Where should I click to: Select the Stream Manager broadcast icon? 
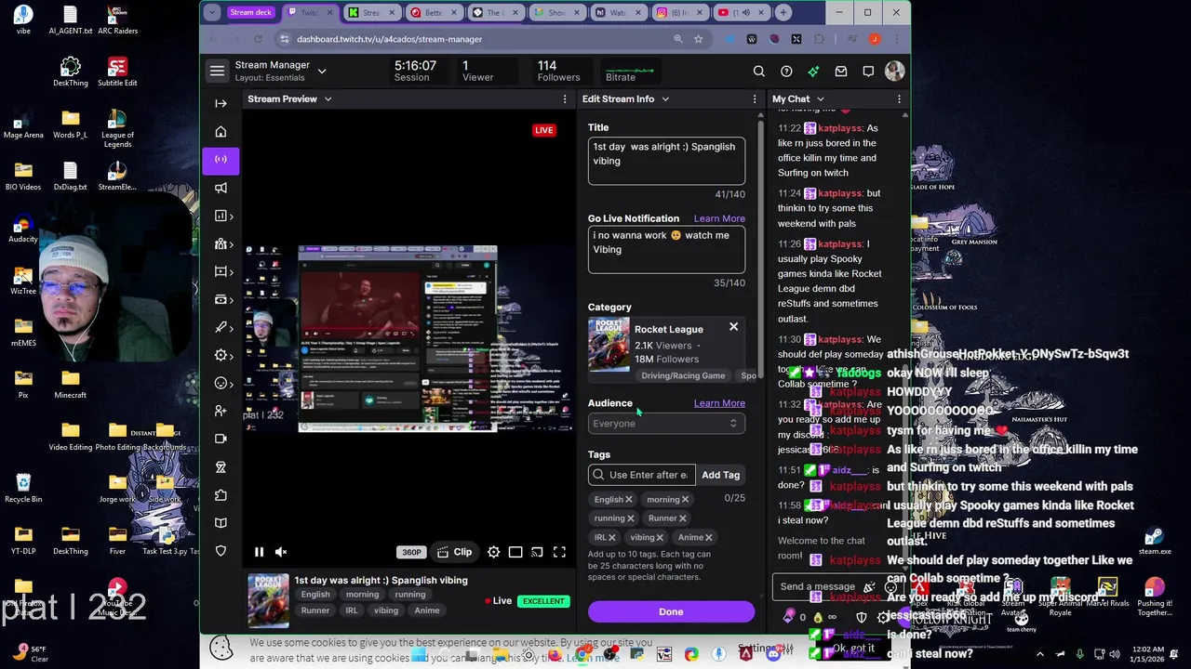point(221,160)
